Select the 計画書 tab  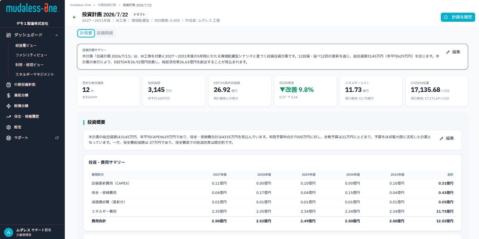tap(86, 33)
